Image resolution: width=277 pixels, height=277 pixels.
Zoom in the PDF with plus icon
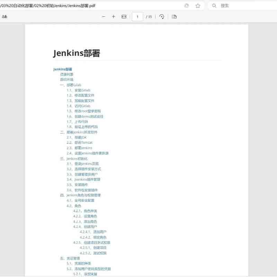pyautogui.click(x=114, y=17)
